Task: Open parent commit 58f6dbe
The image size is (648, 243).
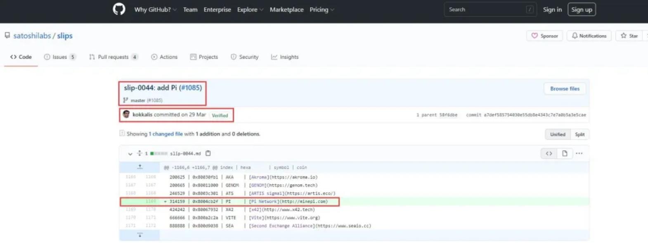Action: point(447,115)
